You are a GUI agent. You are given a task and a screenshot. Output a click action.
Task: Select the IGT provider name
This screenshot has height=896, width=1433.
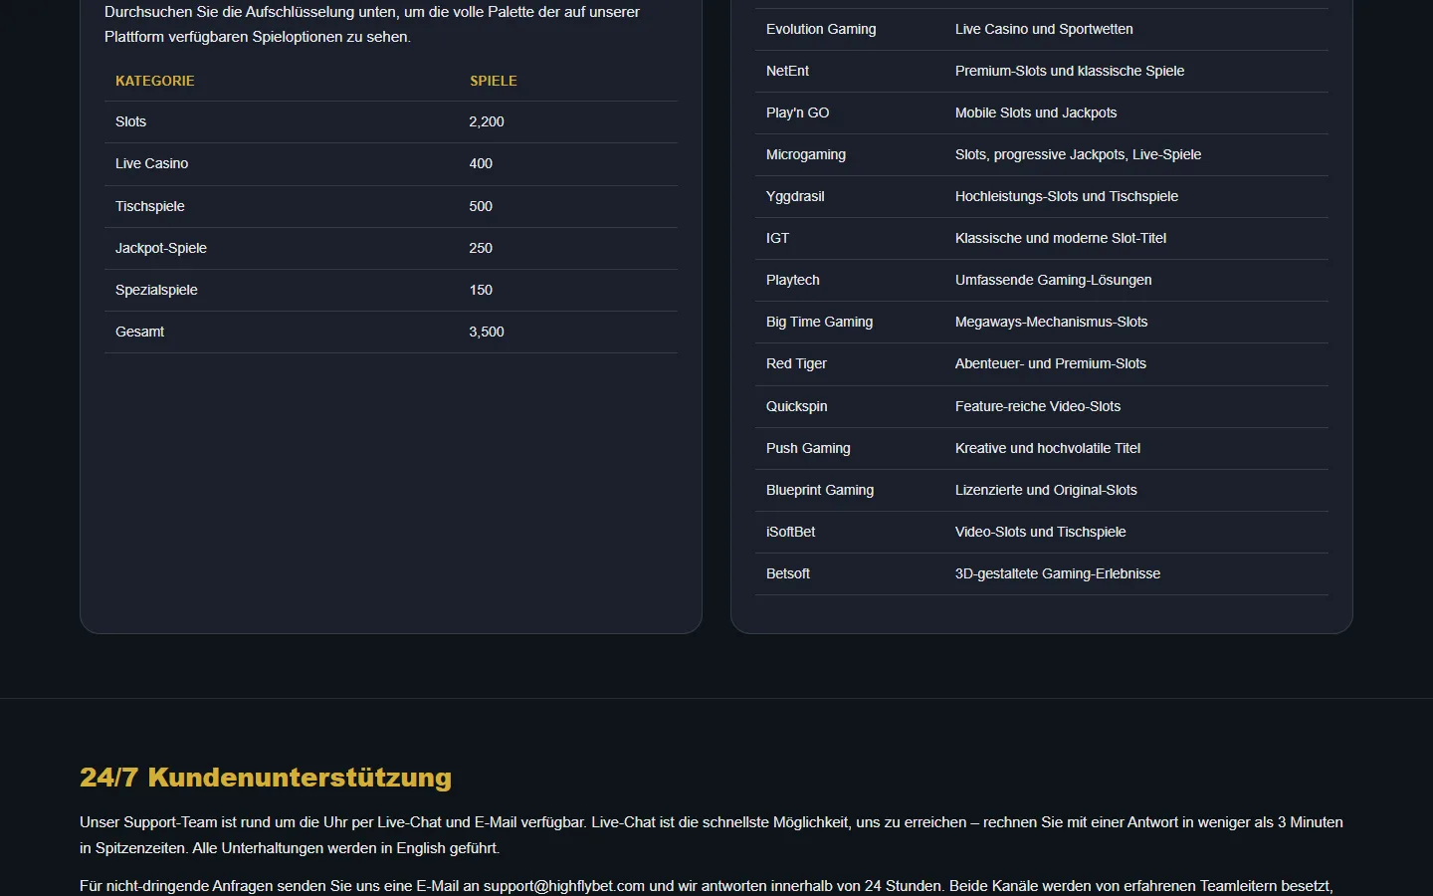tap(777, 238)
